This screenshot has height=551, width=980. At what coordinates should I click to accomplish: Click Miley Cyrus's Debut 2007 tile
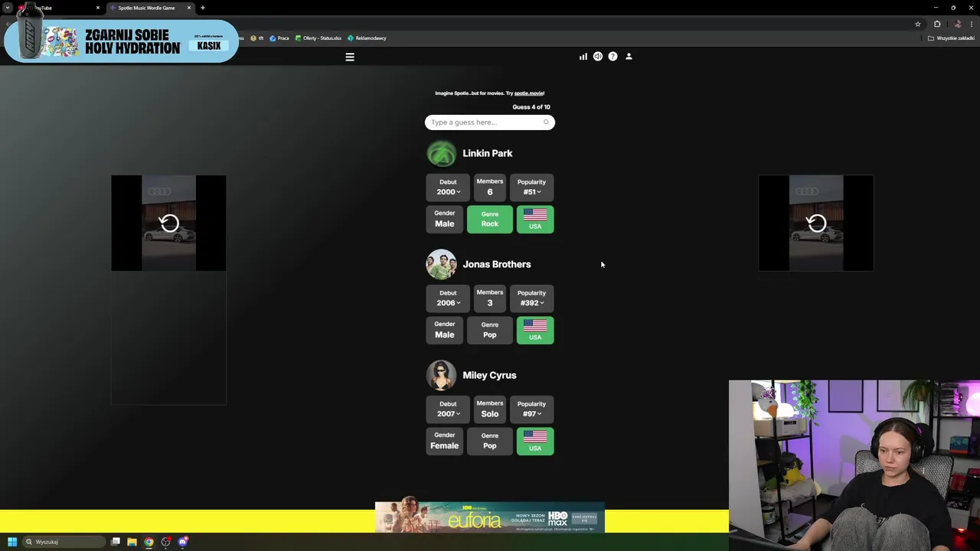(x=448, y=409)
